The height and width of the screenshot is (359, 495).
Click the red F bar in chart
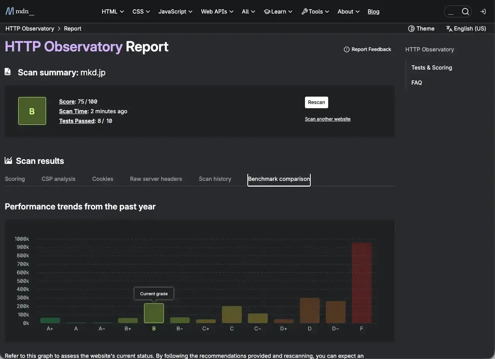(x=361, y=283)
